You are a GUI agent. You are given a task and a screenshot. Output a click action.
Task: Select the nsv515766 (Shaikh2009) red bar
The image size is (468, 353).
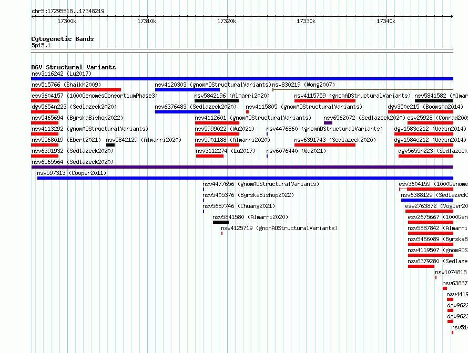pyautogui.click(x=76, y=90)
